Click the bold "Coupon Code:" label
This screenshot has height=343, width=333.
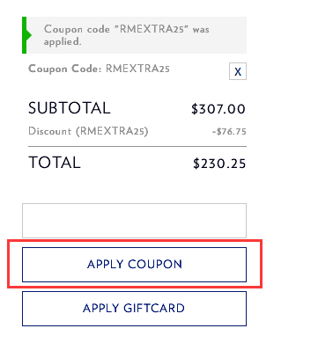point(65,69)
